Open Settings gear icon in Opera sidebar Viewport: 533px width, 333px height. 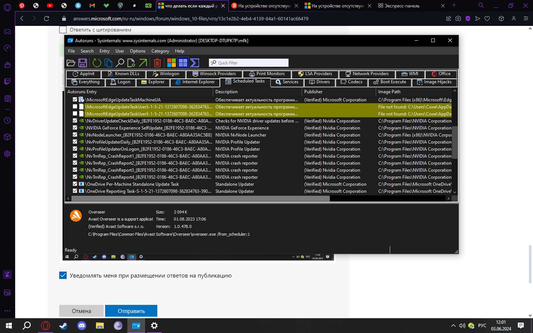click(x=7, y=154)
